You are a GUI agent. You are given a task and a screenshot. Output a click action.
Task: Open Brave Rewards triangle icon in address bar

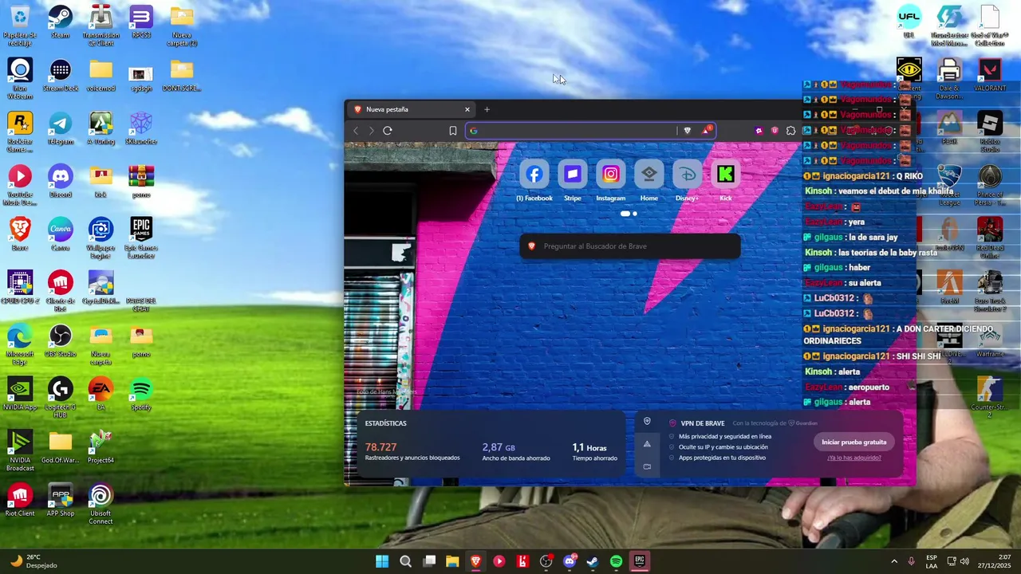(x=706, y=131)
